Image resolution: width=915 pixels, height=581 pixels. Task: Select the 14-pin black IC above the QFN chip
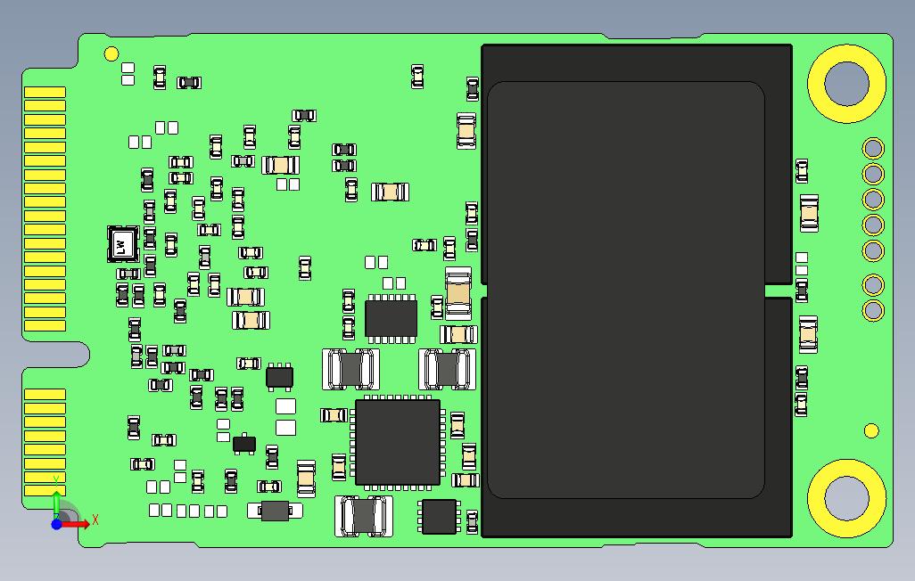coord(391,318)
